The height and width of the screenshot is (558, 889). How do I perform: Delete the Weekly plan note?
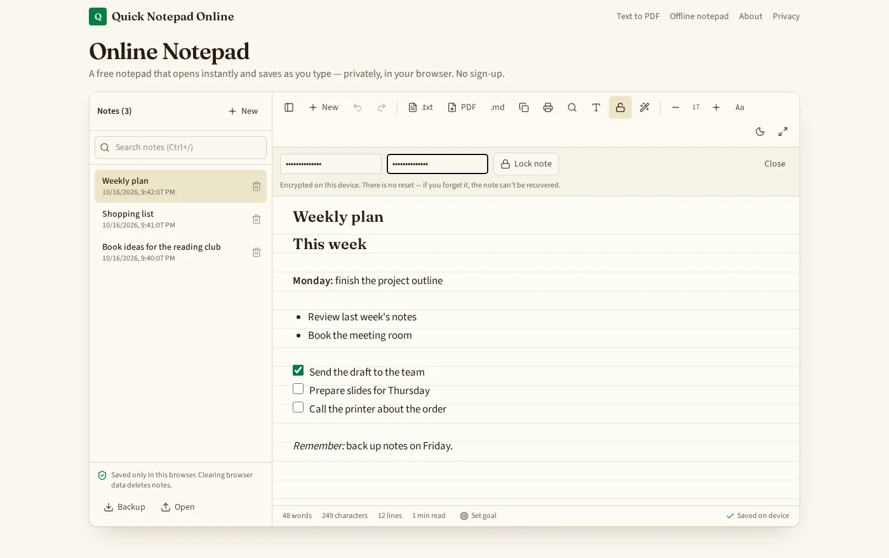point(257,186)
